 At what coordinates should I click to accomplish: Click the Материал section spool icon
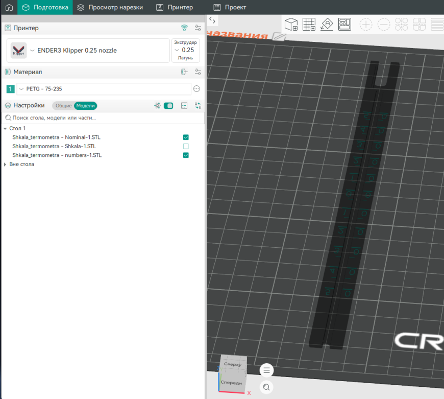tap(8, 72)
